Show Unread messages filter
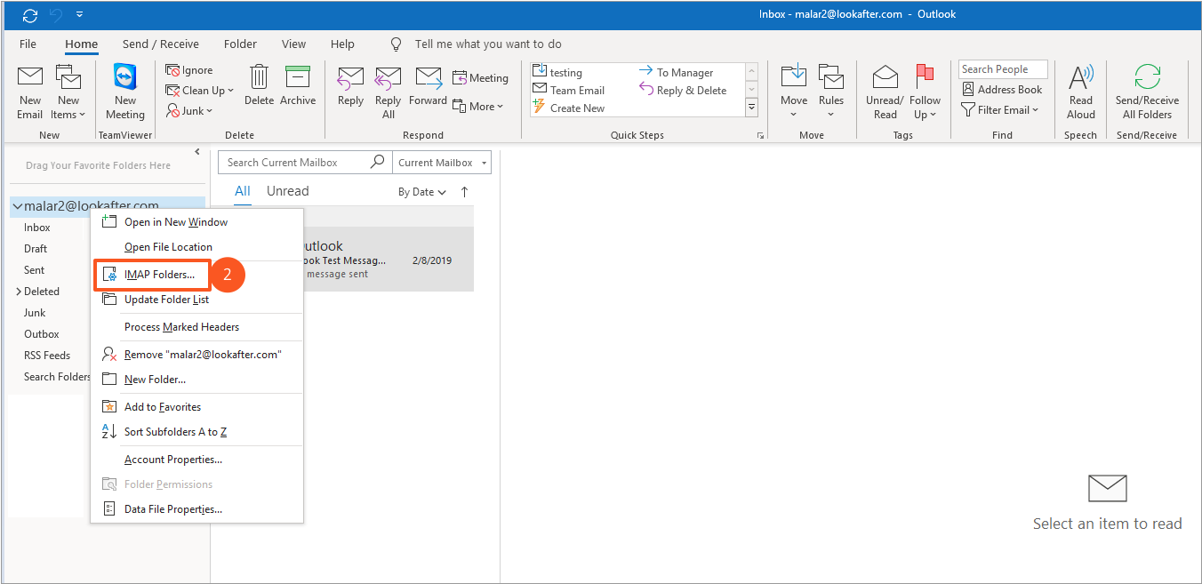Image resolution: width=1202 pixels, height=584 pixels. point(288,191)
